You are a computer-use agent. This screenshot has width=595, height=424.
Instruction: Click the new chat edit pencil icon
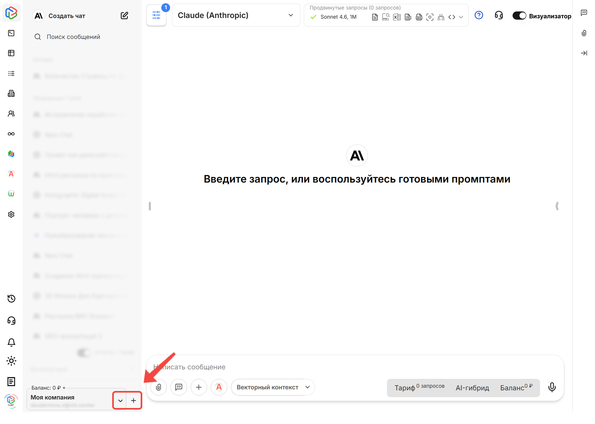tap(124, 16)
